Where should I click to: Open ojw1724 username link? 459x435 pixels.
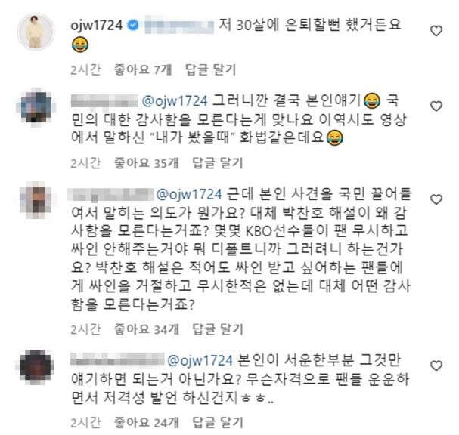tap(96, 26)
